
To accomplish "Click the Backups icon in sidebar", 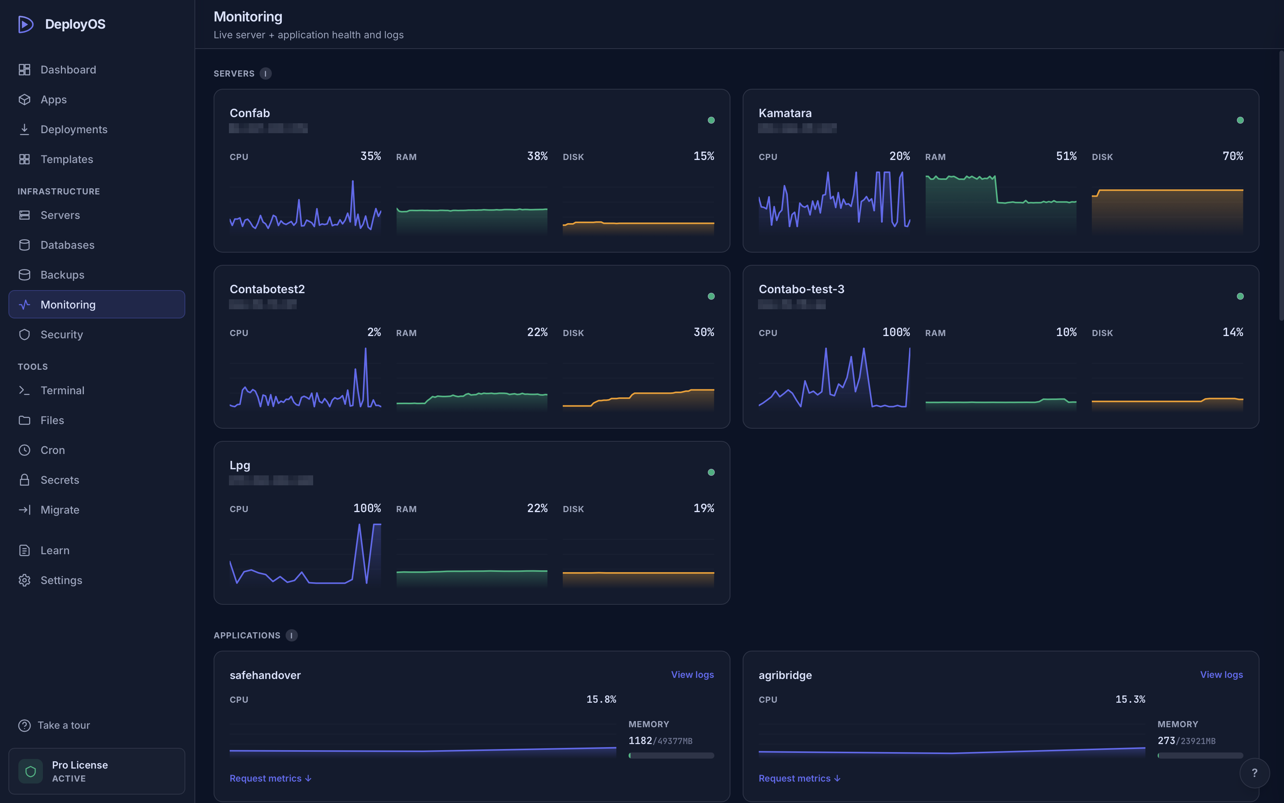I will pyautogui.click(x=25, y=274).
